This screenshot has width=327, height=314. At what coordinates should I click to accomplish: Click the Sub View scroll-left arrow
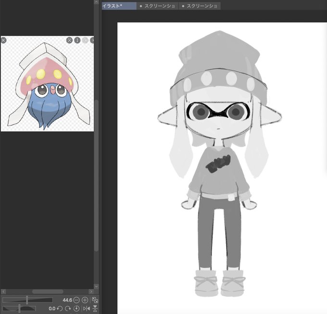coord(3,291)
